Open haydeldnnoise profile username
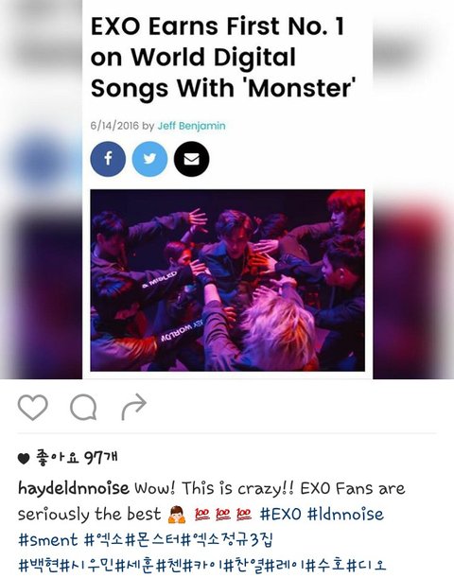 74,488
